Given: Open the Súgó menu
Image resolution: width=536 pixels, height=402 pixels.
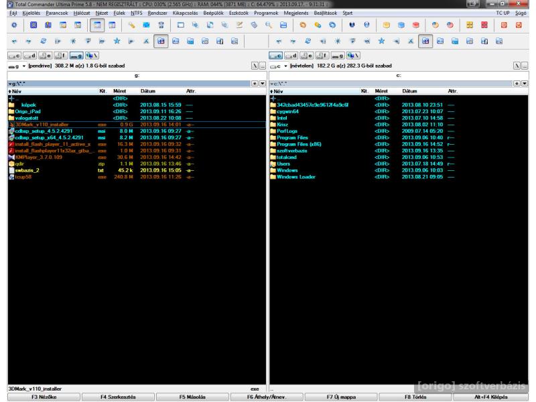Looking at the screenshot, I should [521, 13].
